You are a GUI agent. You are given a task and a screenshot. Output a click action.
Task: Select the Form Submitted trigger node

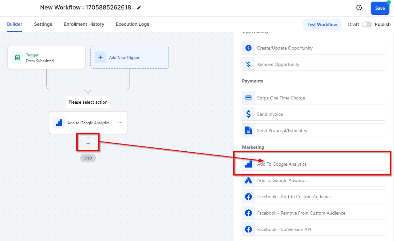(x=46, y=58)
